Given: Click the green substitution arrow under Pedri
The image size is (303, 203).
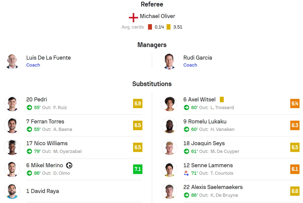Looking at the screenshot, I should pyautogui.click(x=29, y=107).
